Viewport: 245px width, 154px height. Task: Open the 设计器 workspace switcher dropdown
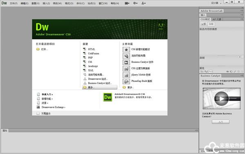pos(216,3)
